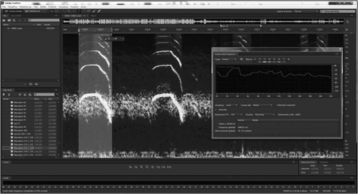
Task: Select the Paintbrush Selection tool
Action: tap(94, 11)
